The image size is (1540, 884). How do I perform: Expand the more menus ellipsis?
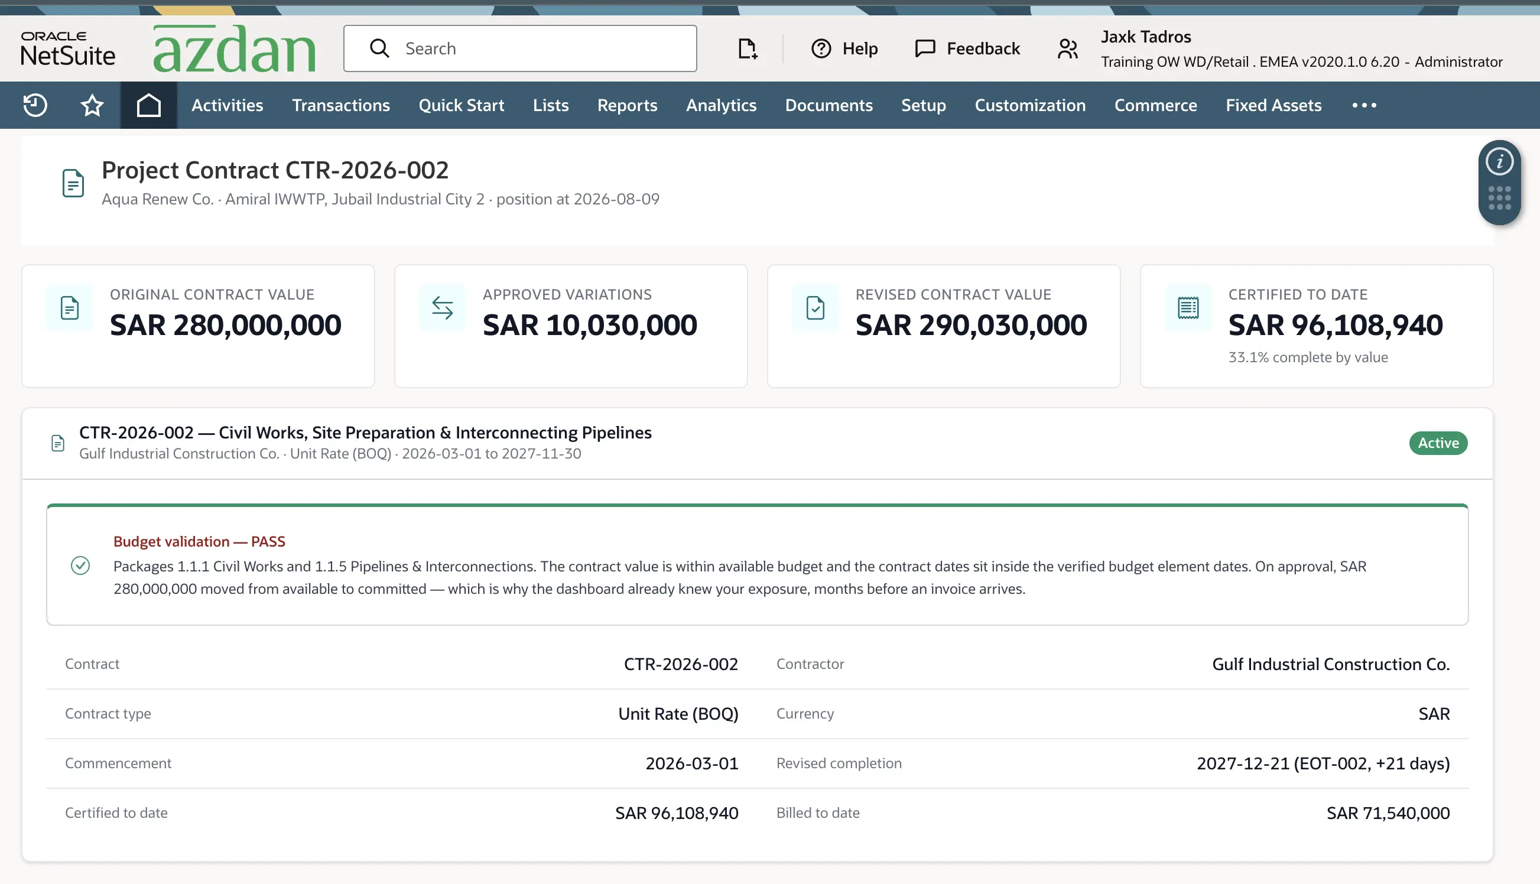click(x=1364, y=105)
